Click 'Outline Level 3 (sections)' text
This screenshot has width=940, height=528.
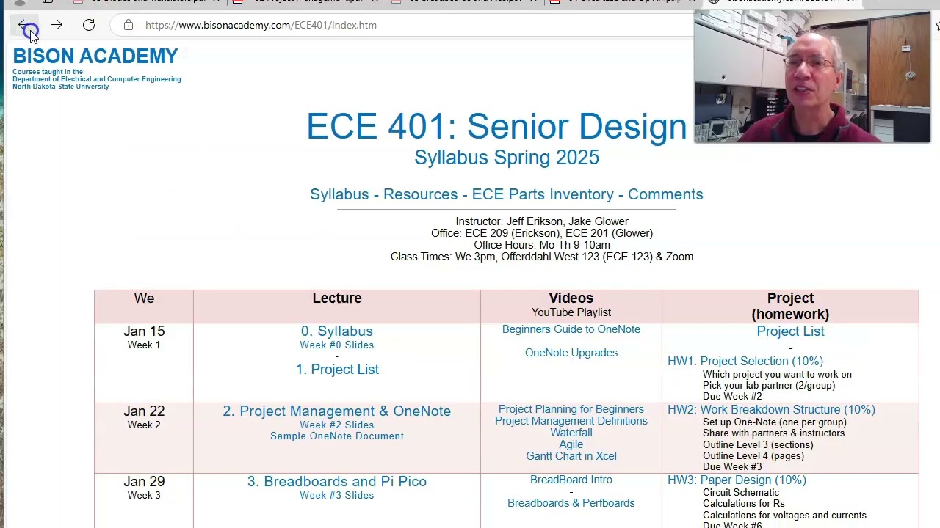(759, 445)
